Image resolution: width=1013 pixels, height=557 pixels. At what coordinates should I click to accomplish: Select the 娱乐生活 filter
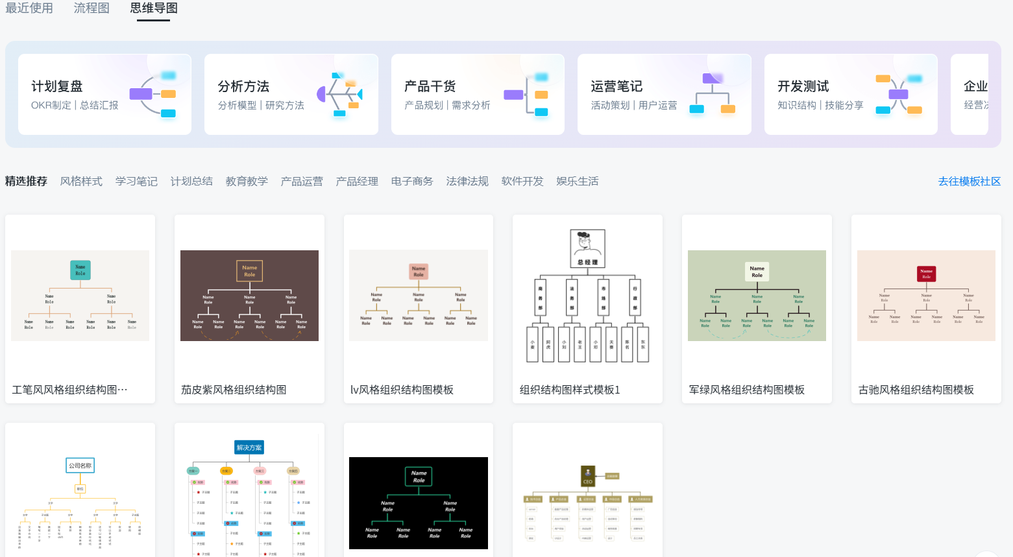point(578,182)
